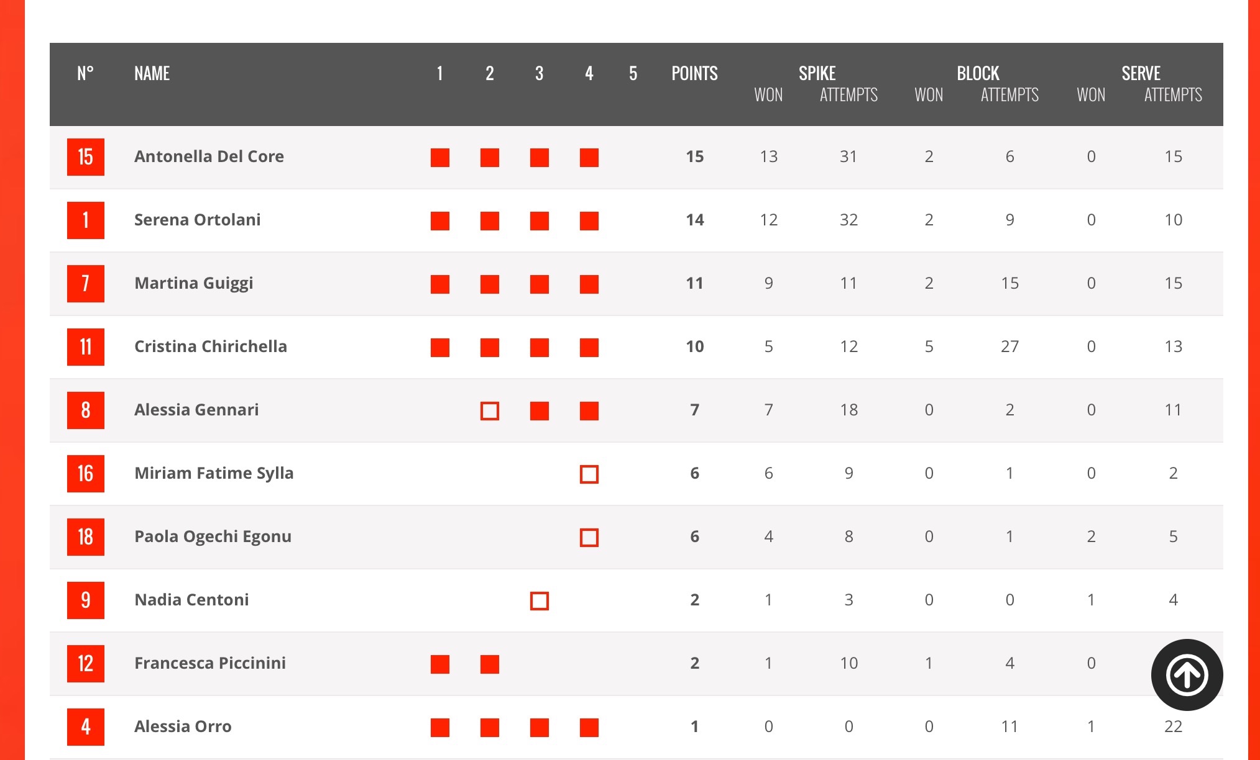
Task: Click Francesca Piccinini's filled set 1 square
Action: pyautogui.click(x=440, y=664)
